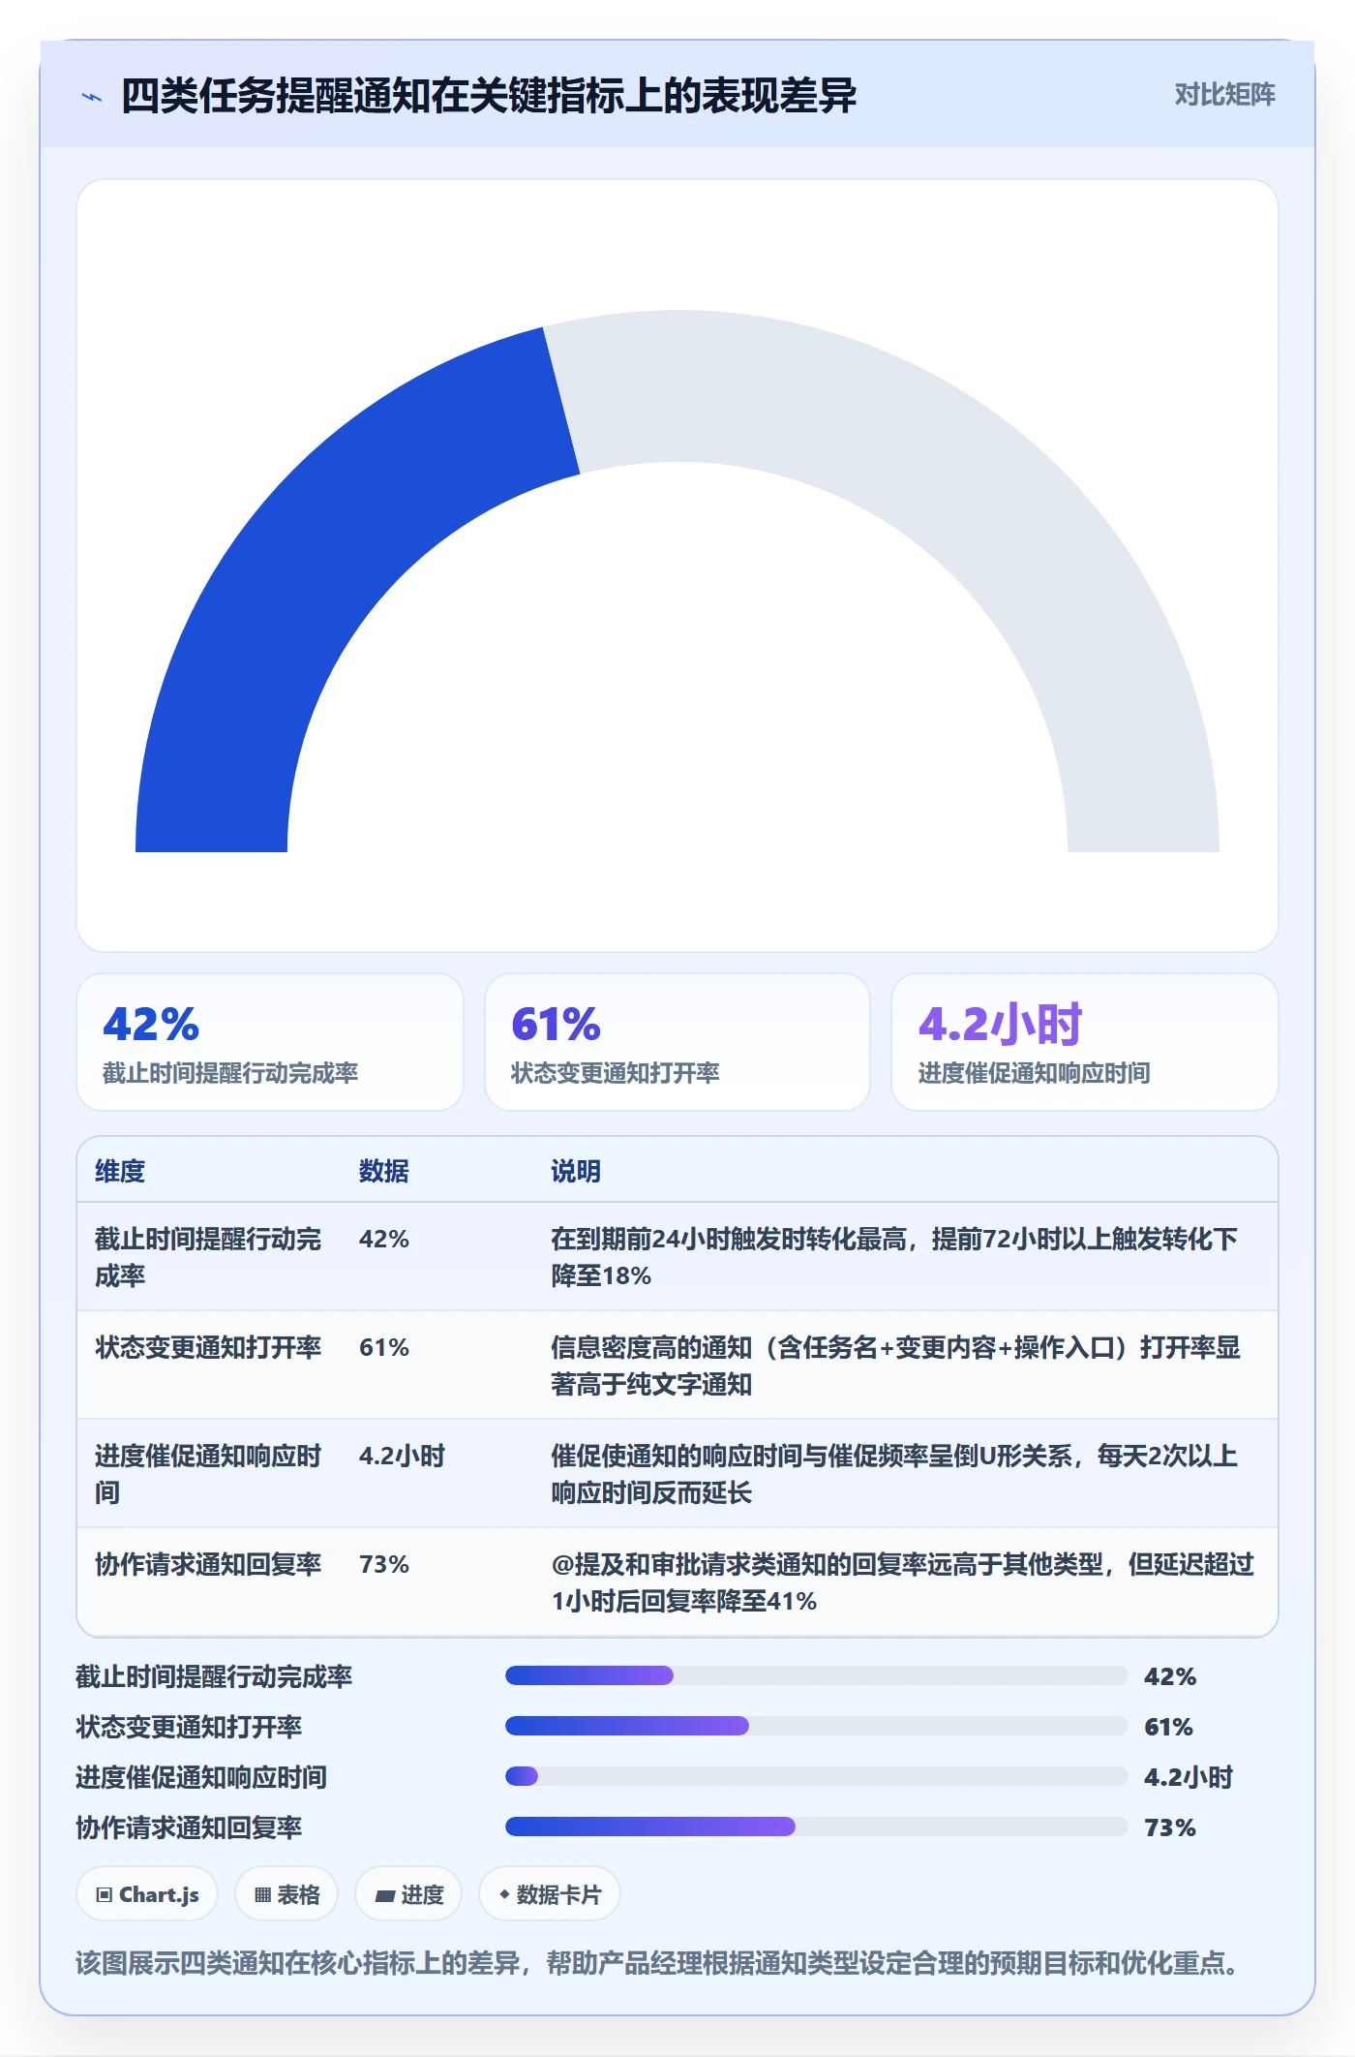Click table row name 进度催促通知响应时间
Screen dimensions: 1355x2057
tap(208, 1474)
